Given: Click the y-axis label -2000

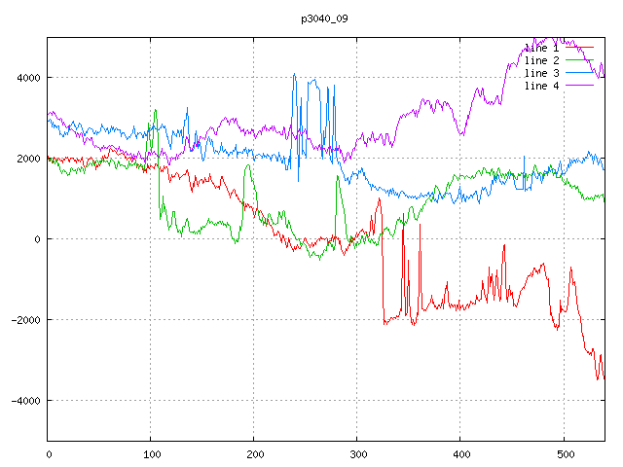Looking at the screenshot, I should 26,320.
